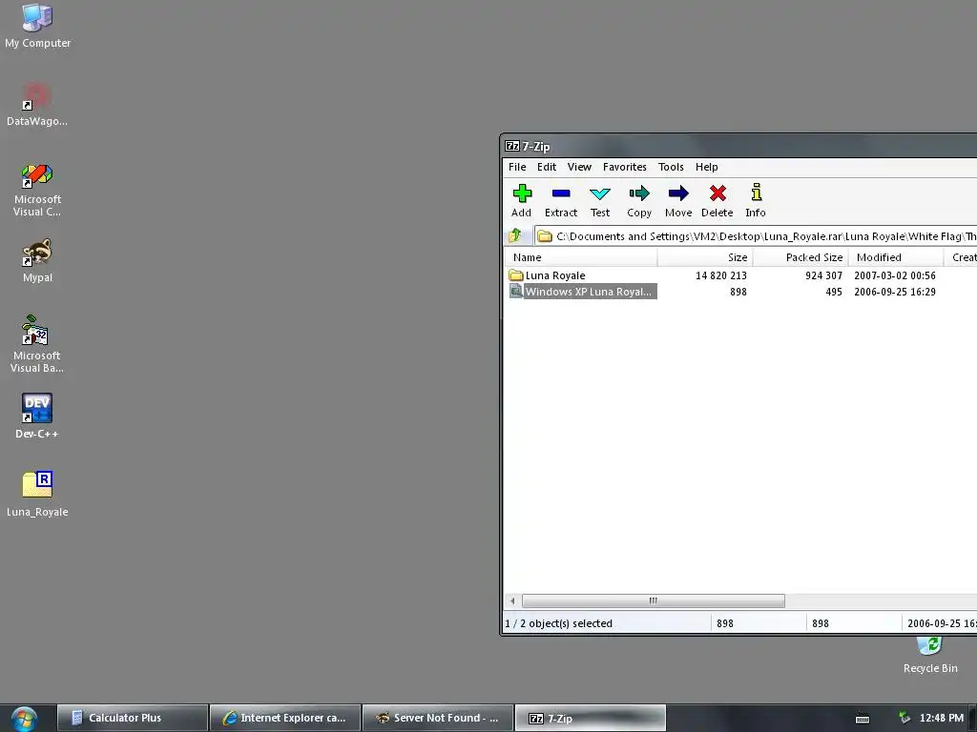The width and height of the screenshot is (977, 732).
Task: Click the 12:48 PM taskbar clock
Action: [941, 718]
